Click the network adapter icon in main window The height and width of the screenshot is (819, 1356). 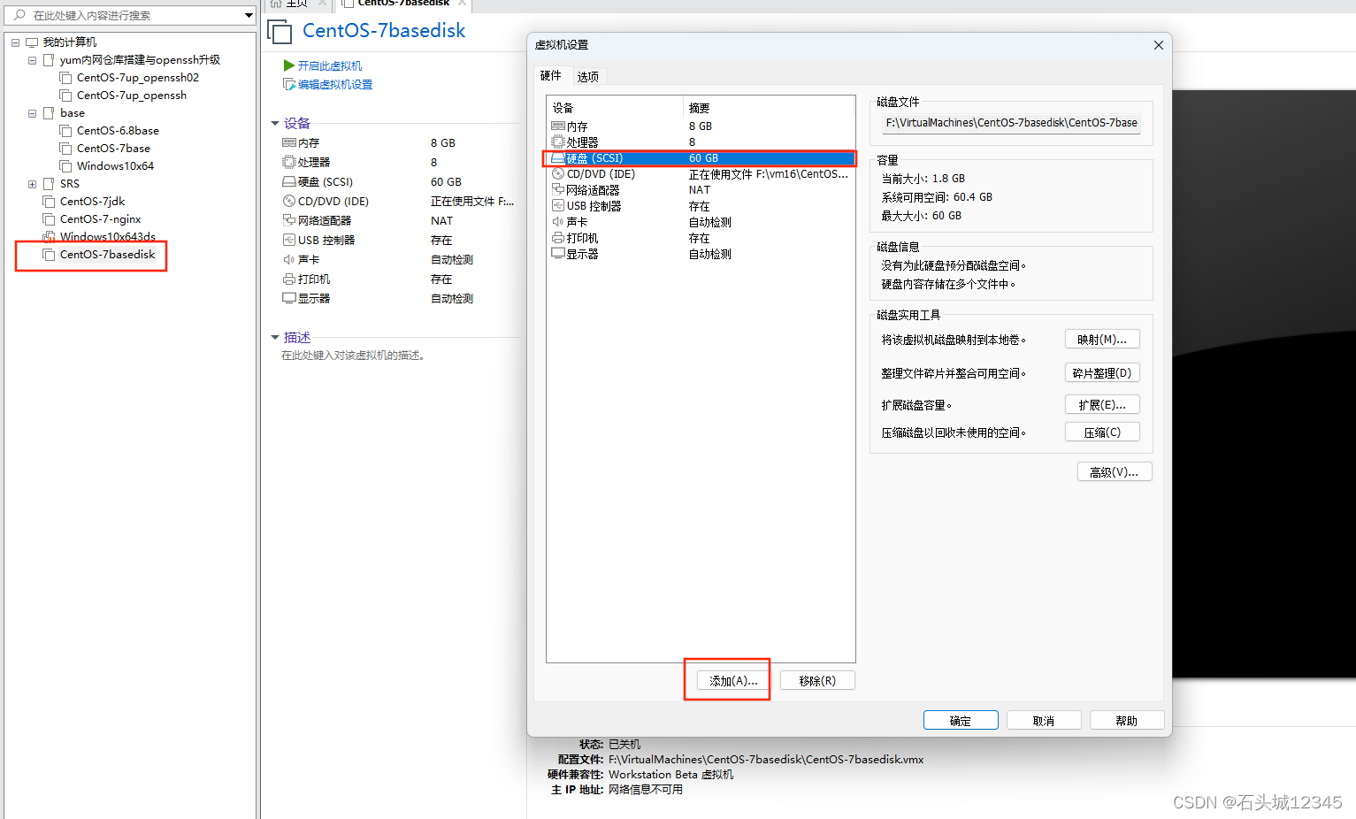(288, 220)
